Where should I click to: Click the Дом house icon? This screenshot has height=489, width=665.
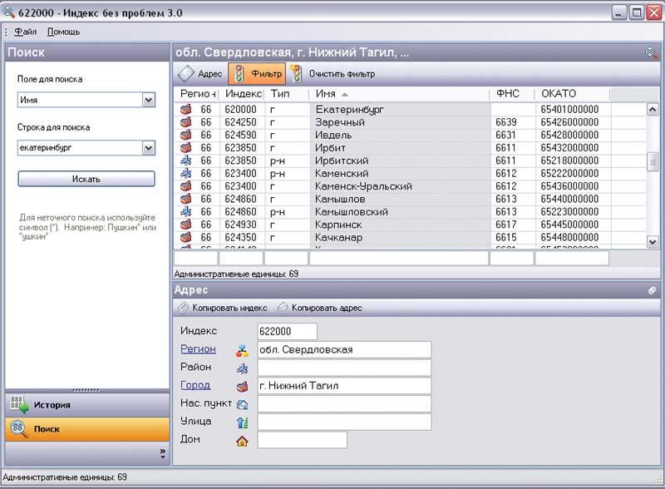point(243,441)
